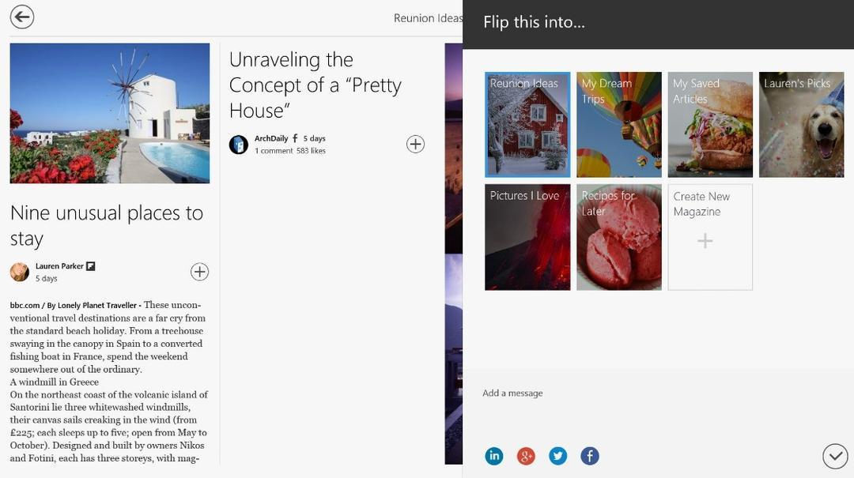Pick Lauren's Picks magazine tile

coord(802,125)
